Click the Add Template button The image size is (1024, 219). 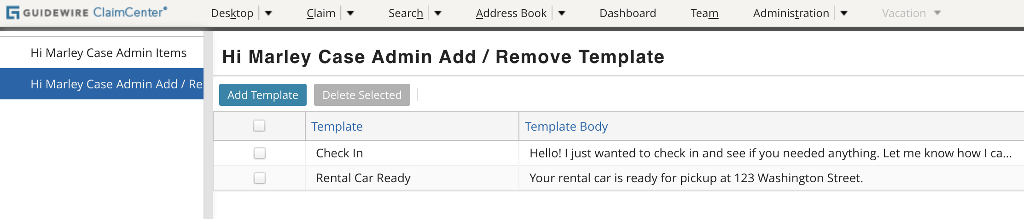pos(262,95)
